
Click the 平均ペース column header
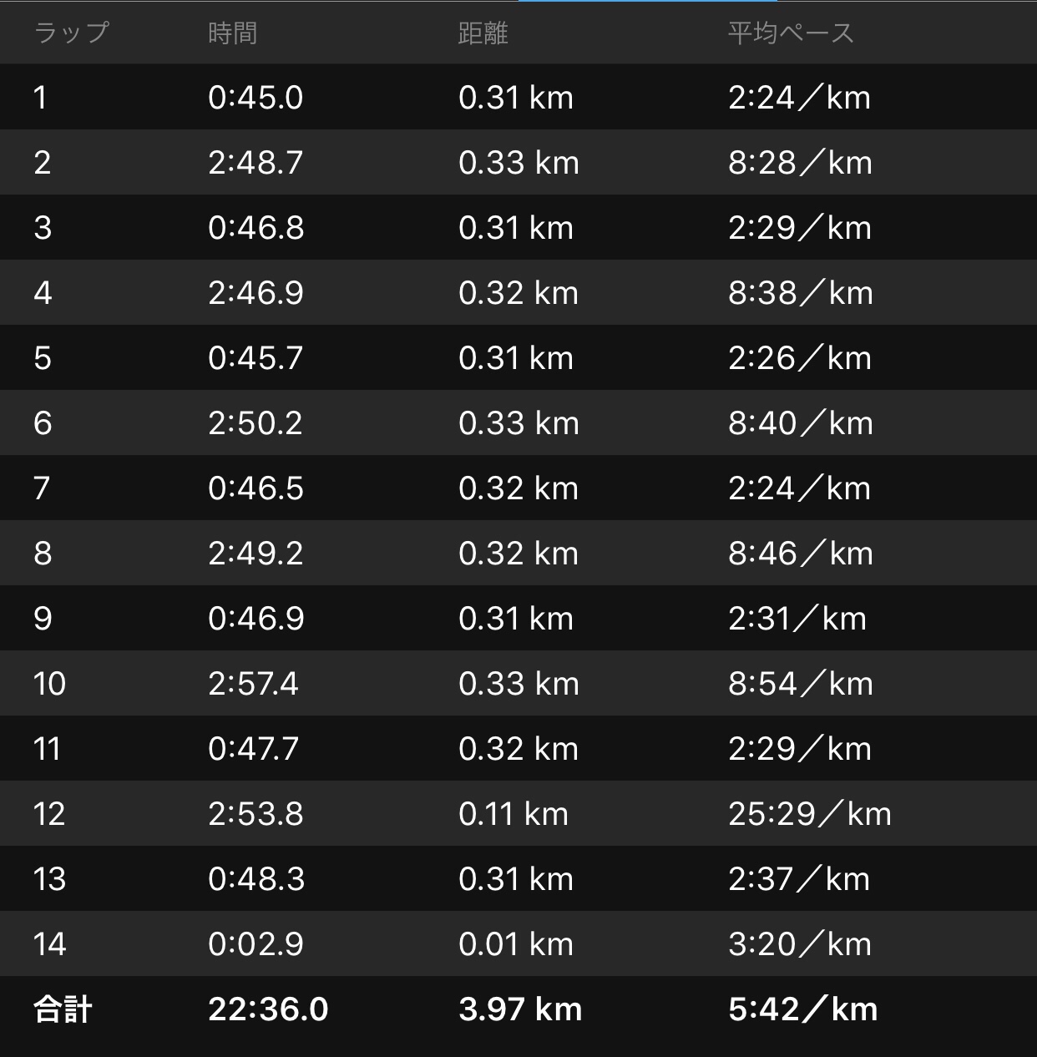click(791, 33)
